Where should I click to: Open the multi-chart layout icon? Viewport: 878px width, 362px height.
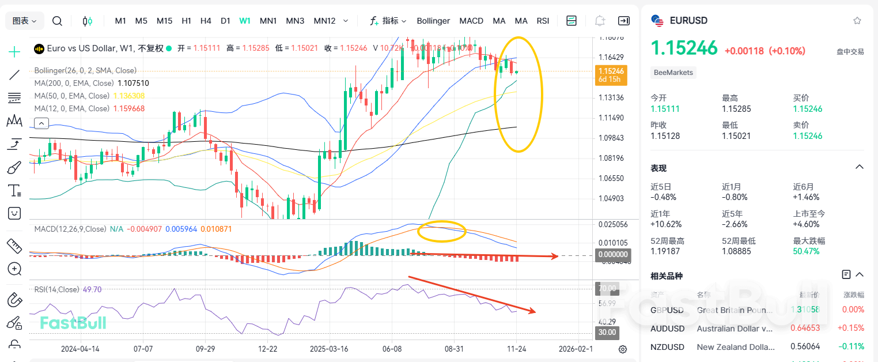pyautogui.click(x=571, y=20)
